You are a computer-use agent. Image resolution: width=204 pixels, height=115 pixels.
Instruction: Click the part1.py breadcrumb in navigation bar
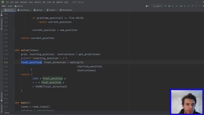click(19, 6)
